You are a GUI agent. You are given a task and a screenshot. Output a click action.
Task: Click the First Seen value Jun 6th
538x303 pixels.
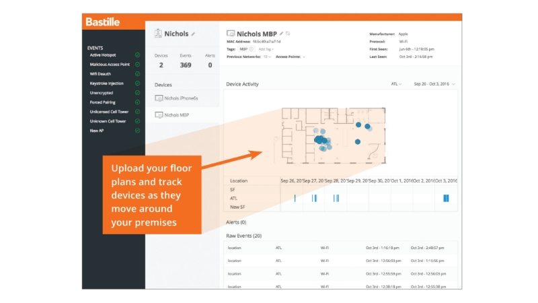tap(416, 49)
